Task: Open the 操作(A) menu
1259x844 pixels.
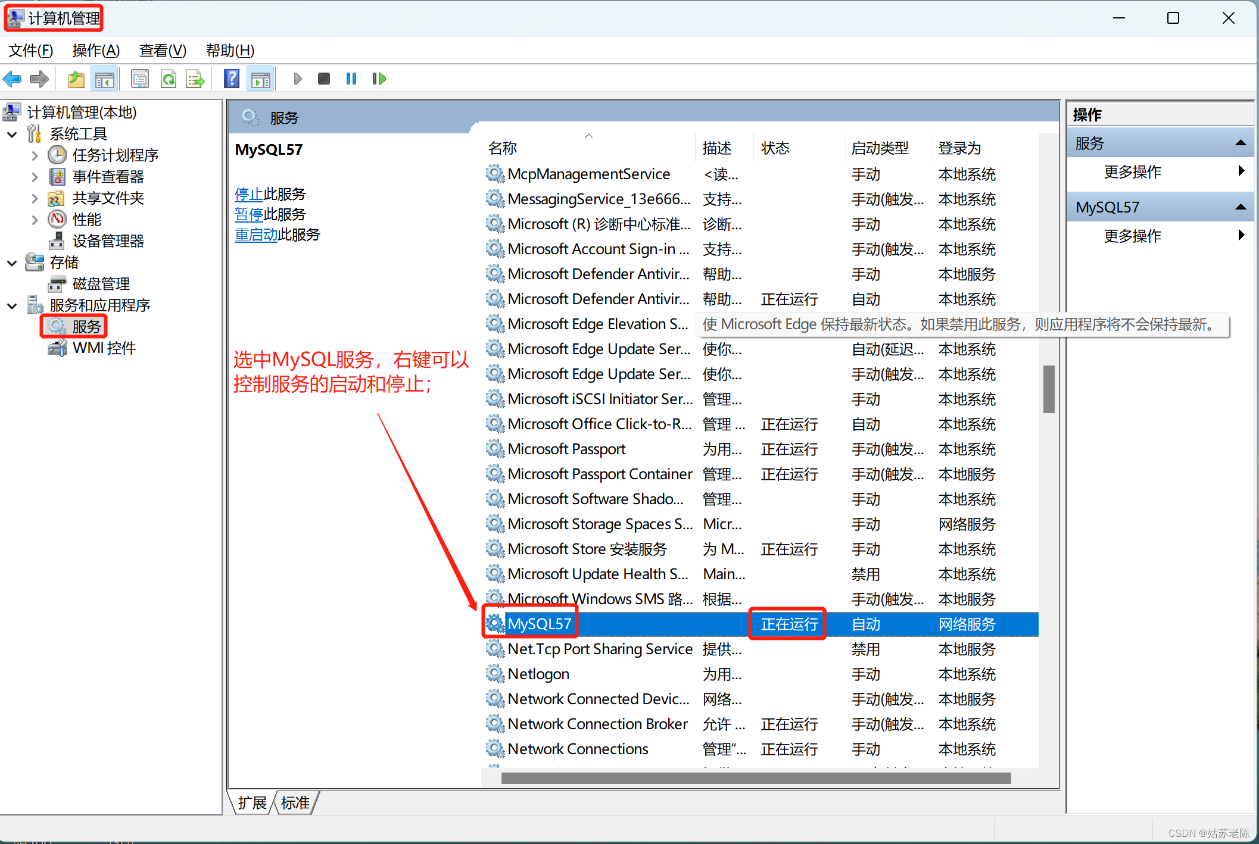Action: click(96, 51)
